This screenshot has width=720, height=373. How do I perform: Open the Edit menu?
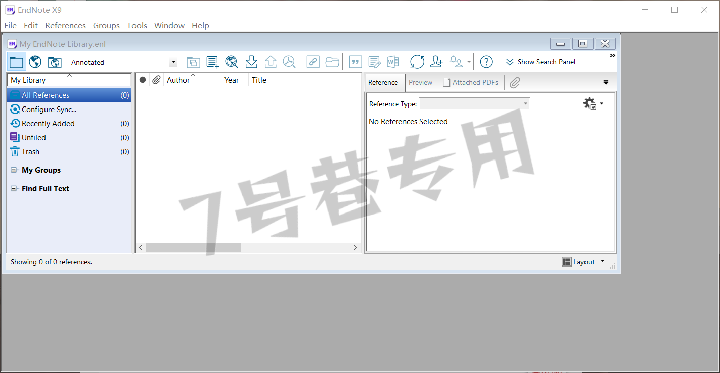point(31,25)
